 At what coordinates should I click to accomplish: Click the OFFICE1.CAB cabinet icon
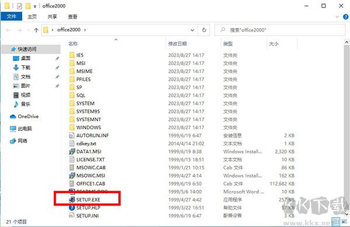pyautogui.click(x=72, y=183)
